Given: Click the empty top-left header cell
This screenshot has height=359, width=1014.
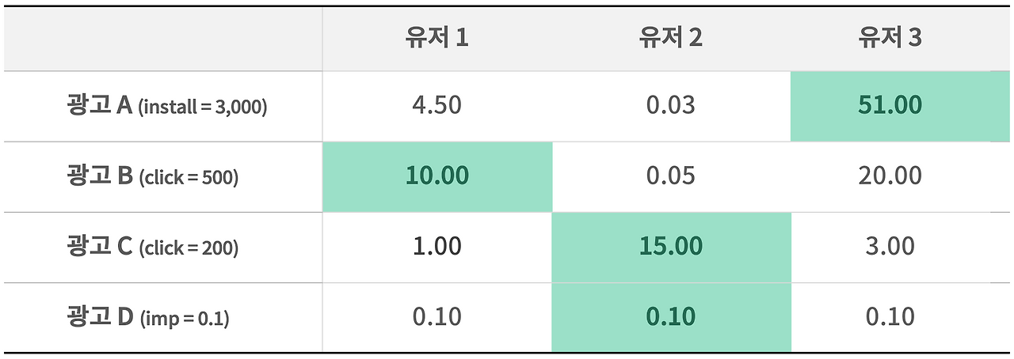Looking at the screenshot, I should [162, 38].
